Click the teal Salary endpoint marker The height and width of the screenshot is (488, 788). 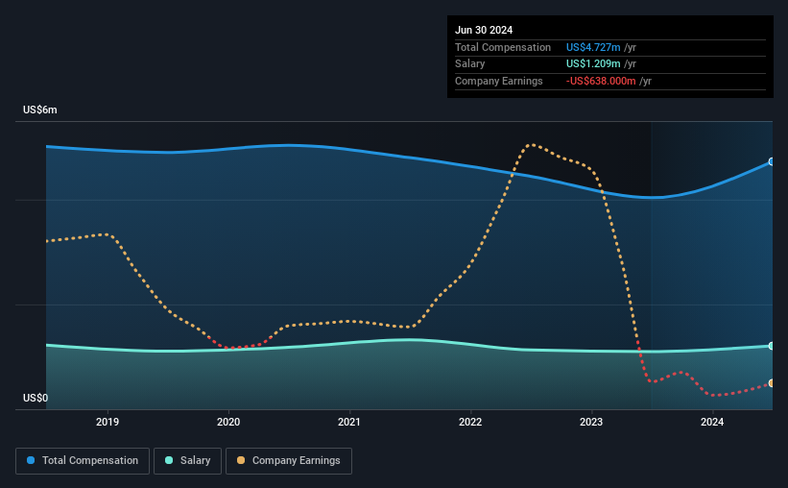pos(771,346)
